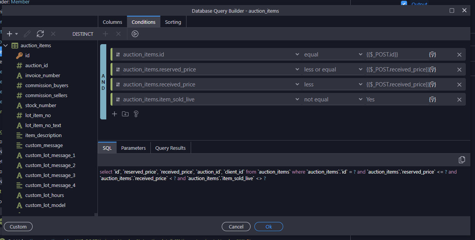This screenshot has width=475, height=240.
Task: Toggle the AND group operator
Action: click(x=103, y=81)
